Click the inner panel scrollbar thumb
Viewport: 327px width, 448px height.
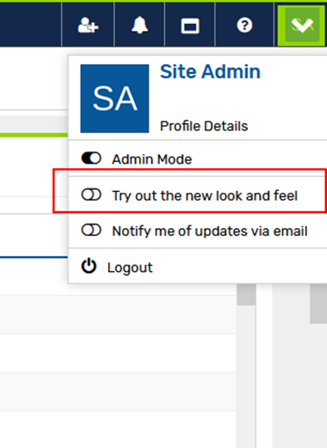(x=246, y=295)
